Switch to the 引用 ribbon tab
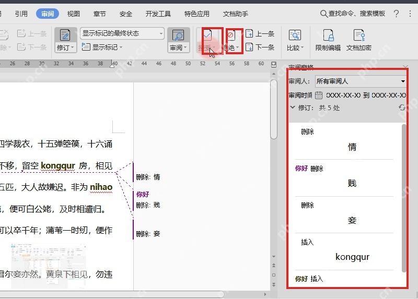The width and height of the screenshot is (418, 299). click(x=21, y=14)
